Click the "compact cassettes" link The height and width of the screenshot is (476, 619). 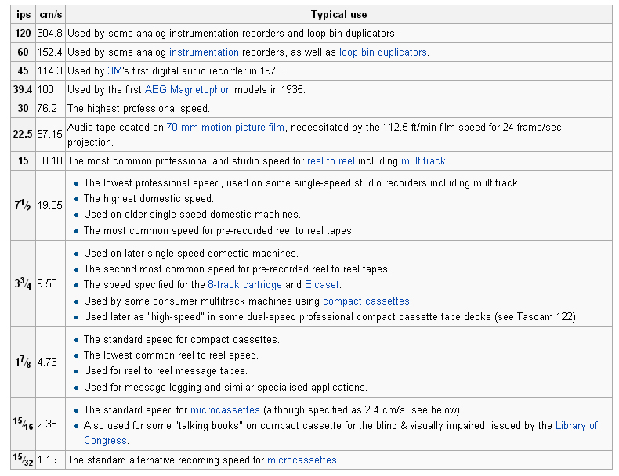367,301
